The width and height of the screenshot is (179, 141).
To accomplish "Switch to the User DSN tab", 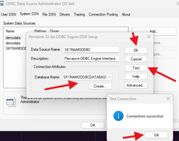I will [x=8, y=14].
